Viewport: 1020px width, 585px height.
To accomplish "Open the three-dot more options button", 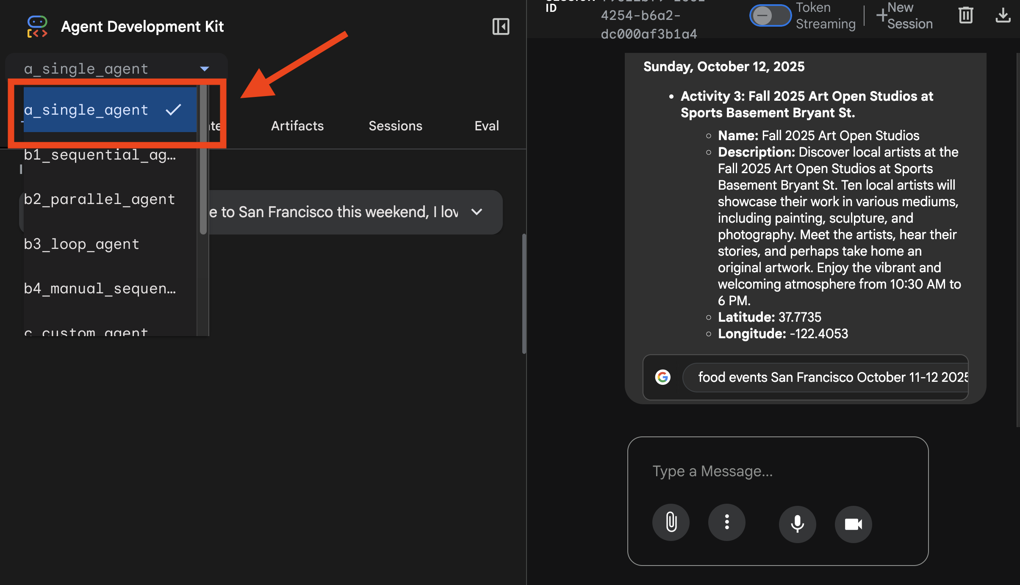I will [727, 522].
